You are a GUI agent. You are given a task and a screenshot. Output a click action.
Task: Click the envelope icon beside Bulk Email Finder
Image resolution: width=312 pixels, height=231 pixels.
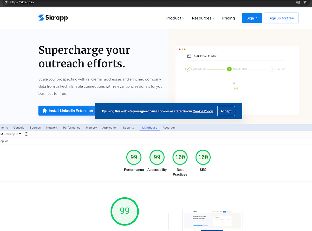coord(189,56)
